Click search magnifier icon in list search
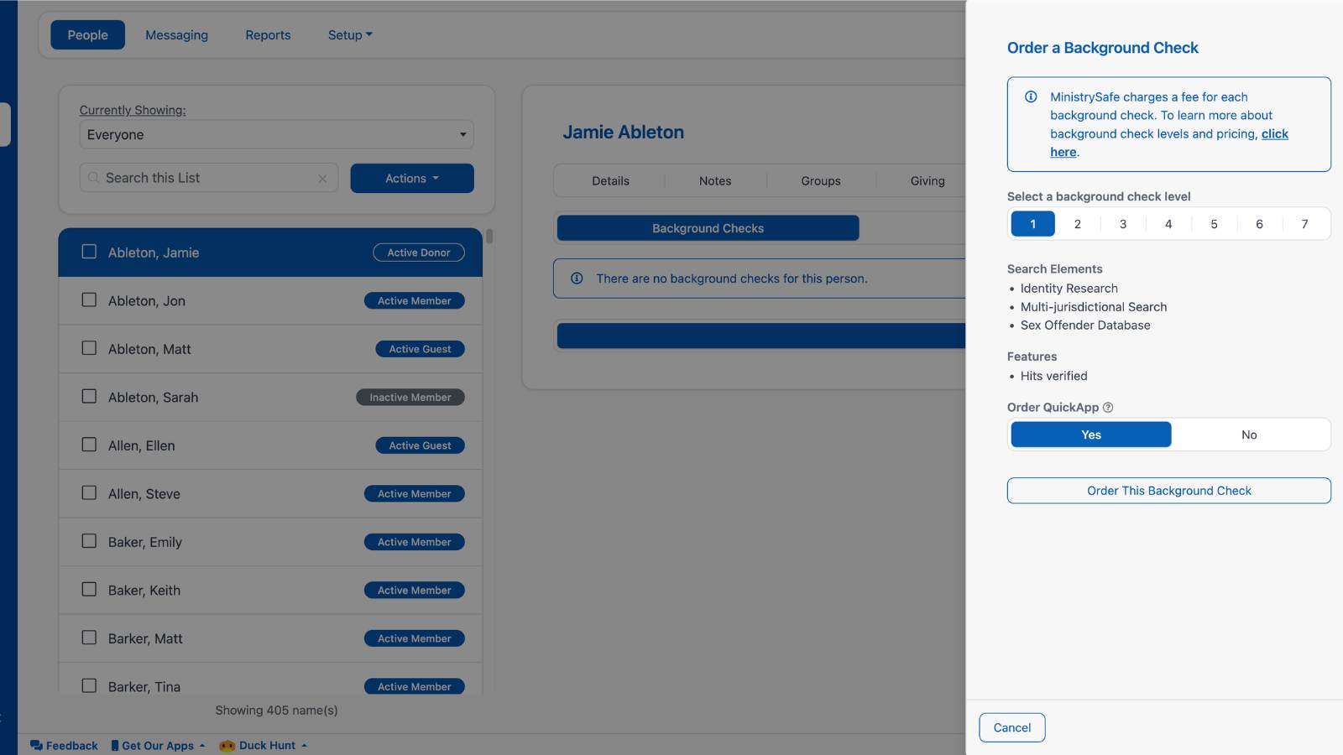The height and width of the screenshot is (755, 1343). pyautogui.click(x=94, y=178)
